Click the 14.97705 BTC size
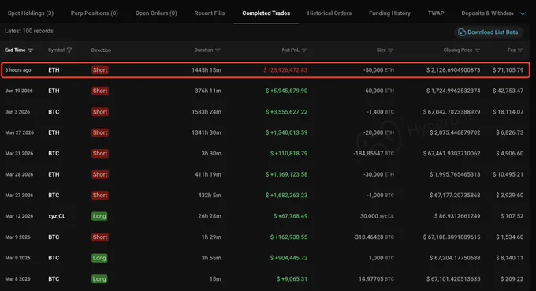This screenshot has height=291, width=536. 376,278
